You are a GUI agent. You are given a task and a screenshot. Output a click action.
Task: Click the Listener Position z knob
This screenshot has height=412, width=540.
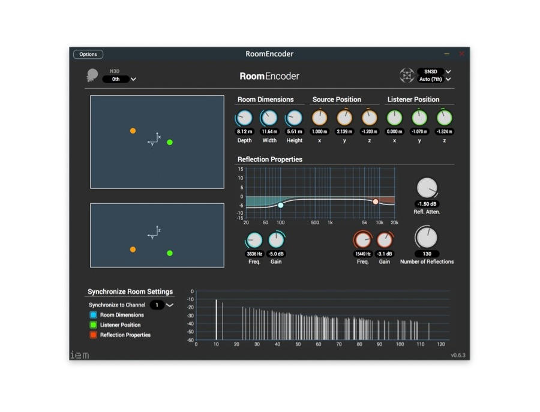[444, 118]
